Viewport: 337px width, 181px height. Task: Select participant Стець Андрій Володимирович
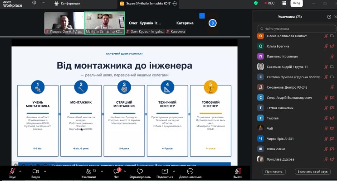[x=296, y=98]
